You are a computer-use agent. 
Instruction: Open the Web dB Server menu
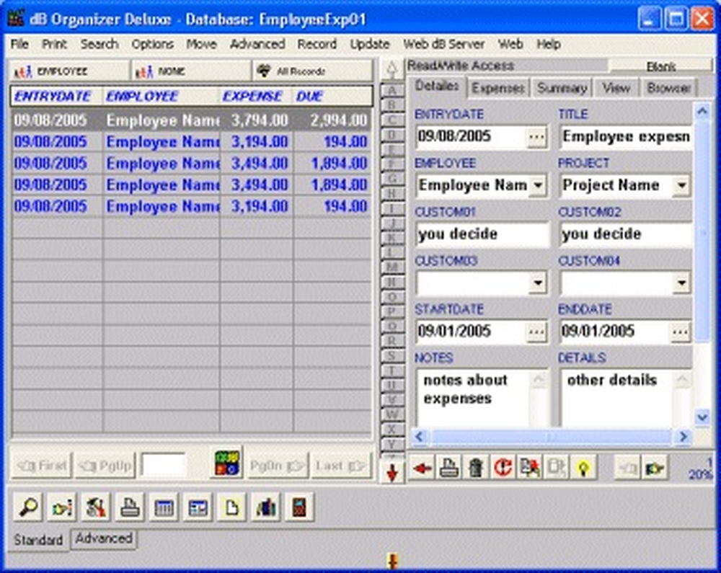[443, 44]
